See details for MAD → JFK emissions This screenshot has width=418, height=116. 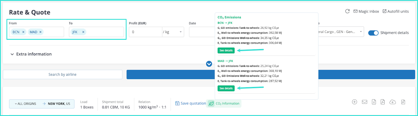point(226,88)
